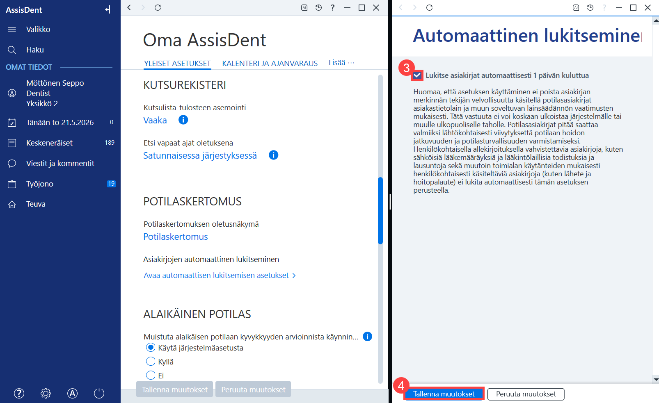
Task: Click the power logout icon
Action: pos(99,394)
